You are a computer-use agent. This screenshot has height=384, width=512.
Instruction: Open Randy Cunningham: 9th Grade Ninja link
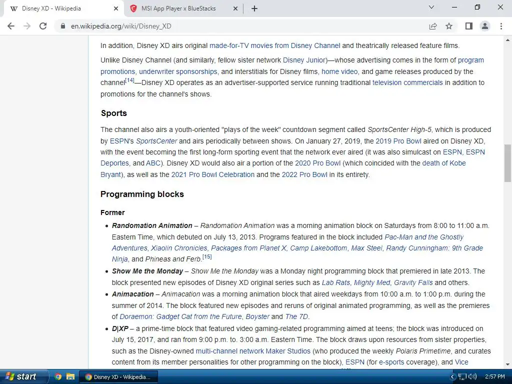click(434, 248)
